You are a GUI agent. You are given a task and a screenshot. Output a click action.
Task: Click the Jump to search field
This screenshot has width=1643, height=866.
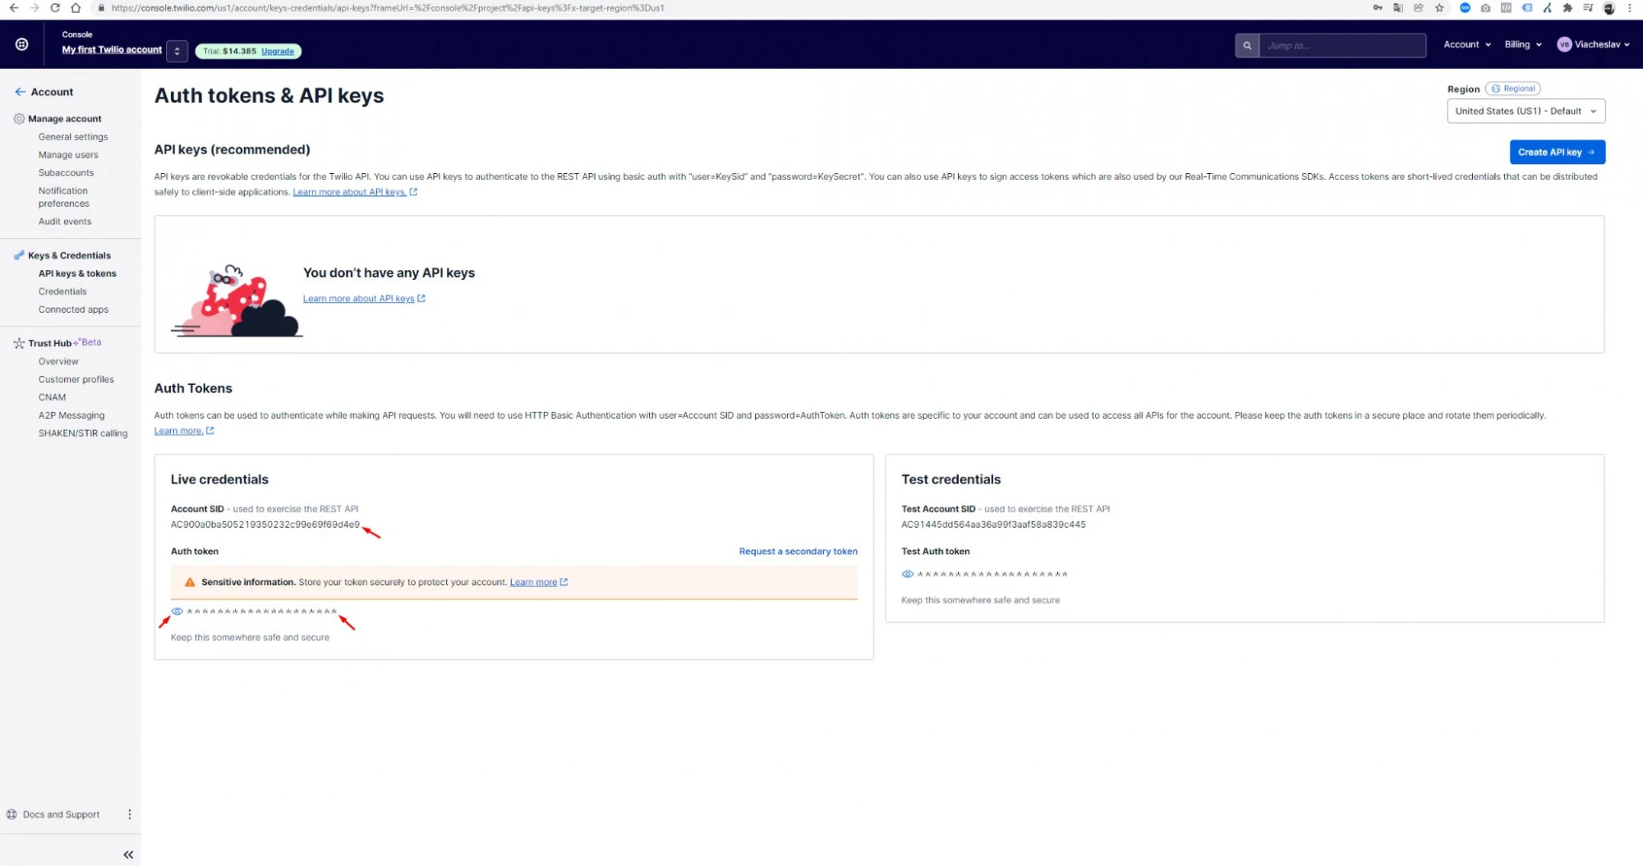pyautogui.click(x=1342, y=45)
